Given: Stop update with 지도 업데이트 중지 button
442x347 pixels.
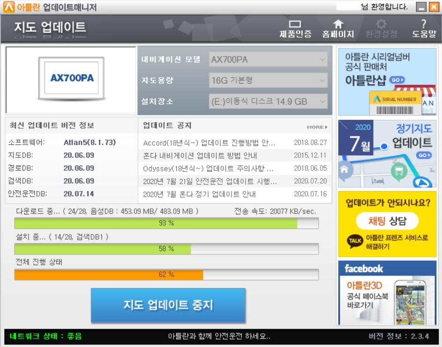Looking at the screenshot, I should [x=168, y=305].
